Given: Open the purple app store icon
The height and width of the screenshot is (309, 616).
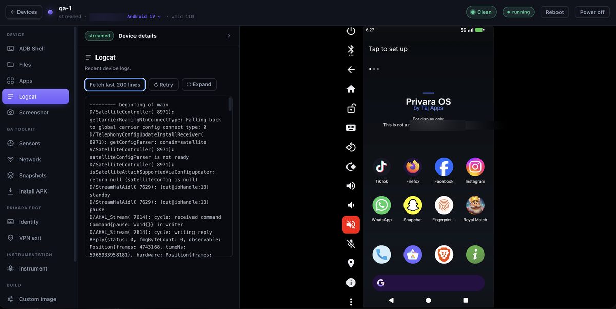Looking at the screenshot, I should coord(413,255).
